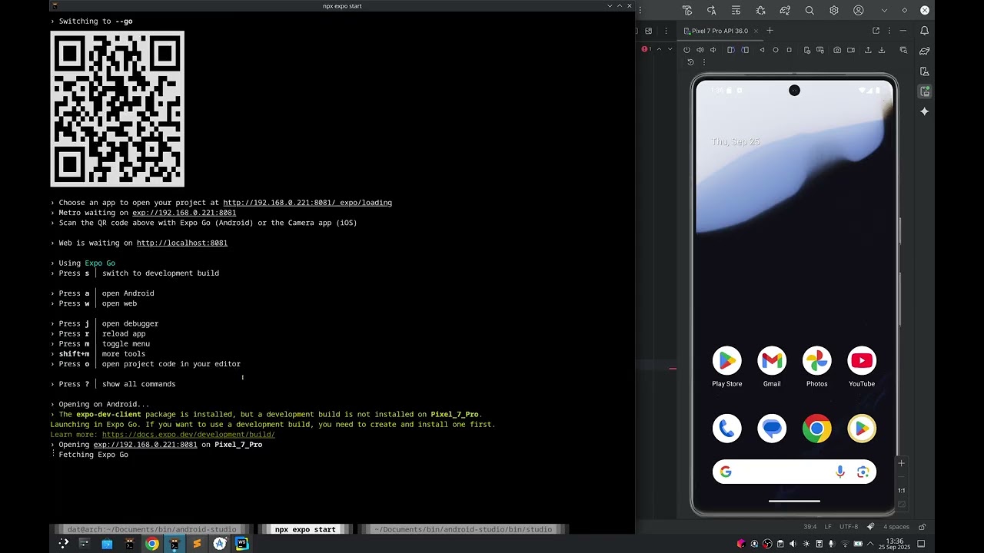Open the Notifications bell in Android Studio

925,31
